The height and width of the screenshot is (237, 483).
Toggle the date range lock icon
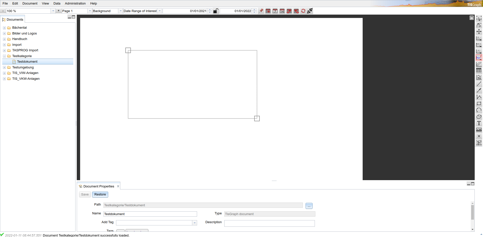[216, 11]
